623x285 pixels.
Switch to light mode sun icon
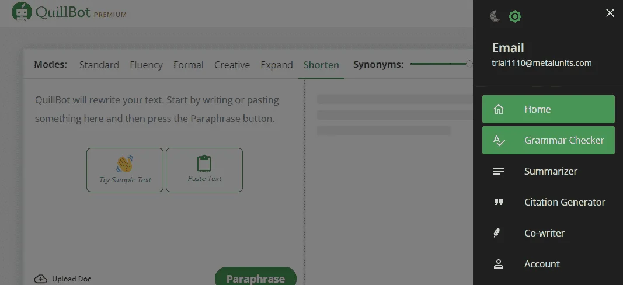coord(515,16)
